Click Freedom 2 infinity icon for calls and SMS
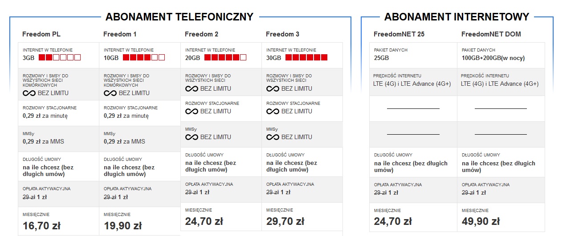Image resolution: width=583 pixels, height=236 pixels. 192,88
